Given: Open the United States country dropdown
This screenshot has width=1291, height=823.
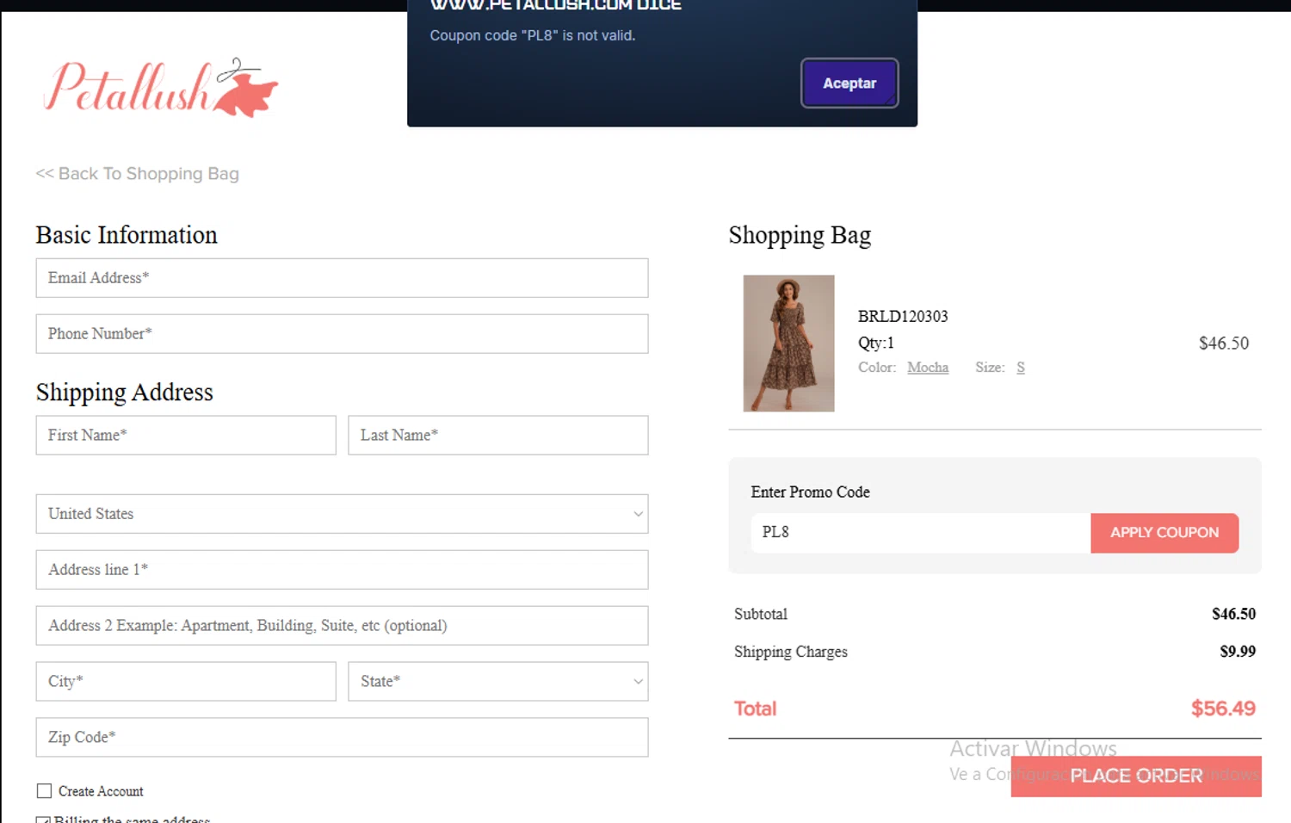Looking at the screenshot, I should 342,514.
